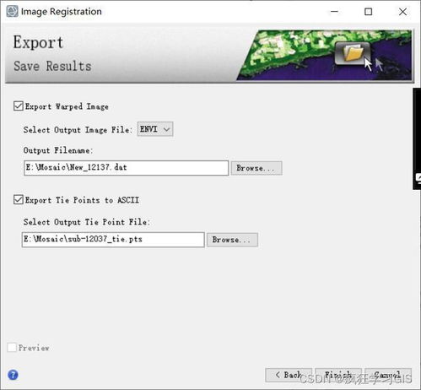Click the dark panel edge at right side
Viewport: 421px width, 390px height.
[x=417, y=138]
